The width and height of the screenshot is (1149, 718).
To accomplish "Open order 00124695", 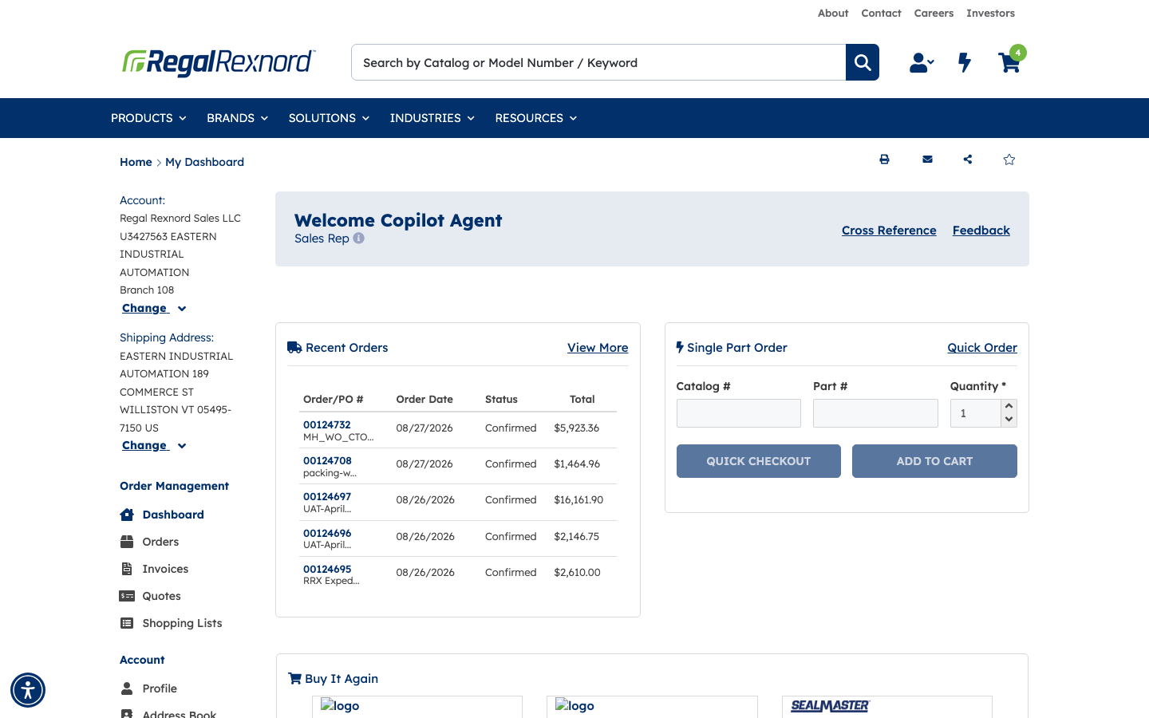I will point(327,569).
